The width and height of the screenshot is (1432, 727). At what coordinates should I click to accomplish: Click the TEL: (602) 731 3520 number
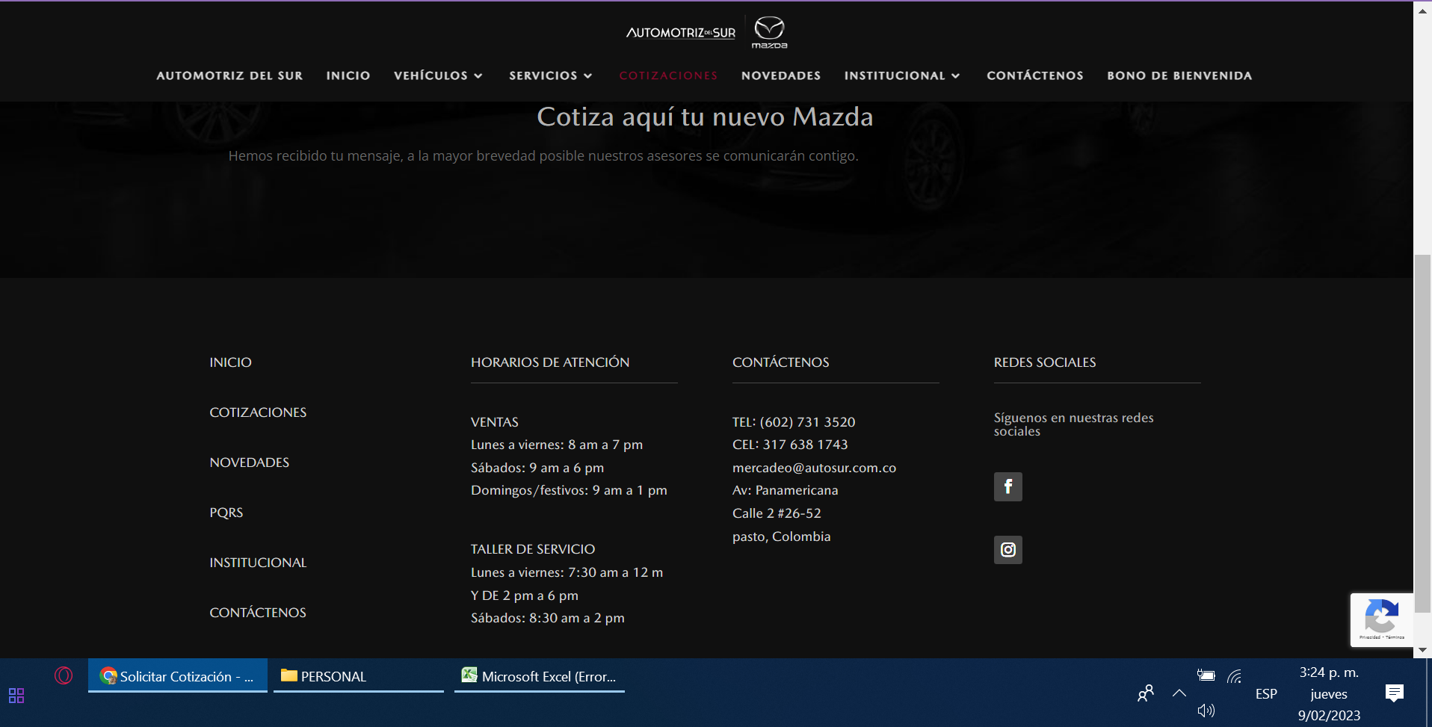[x=794, y=422]
